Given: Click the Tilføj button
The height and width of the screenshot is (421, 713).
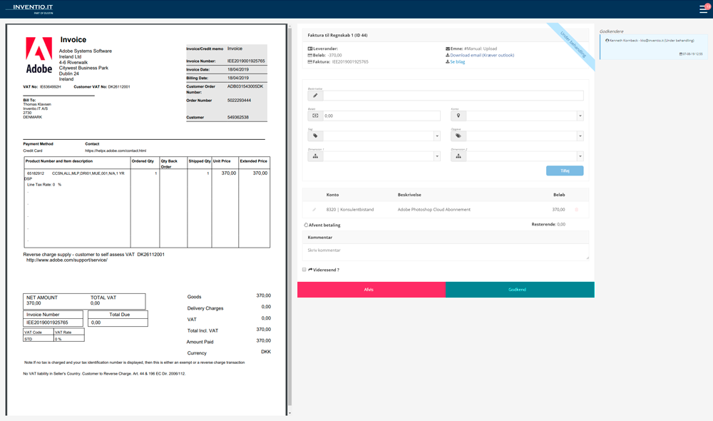Looking at the screenshot, I should pos(565,171).
